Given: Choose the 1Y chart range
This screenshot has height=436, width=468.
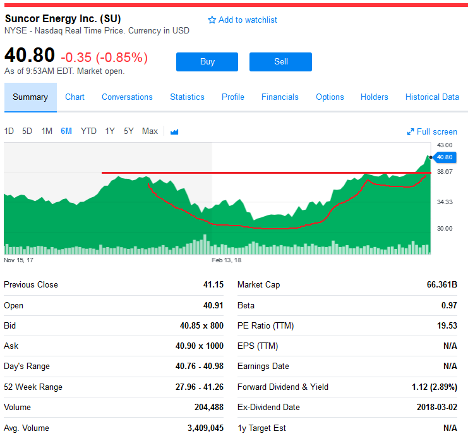Looking at the screenshot, I should tap(110, 131).
